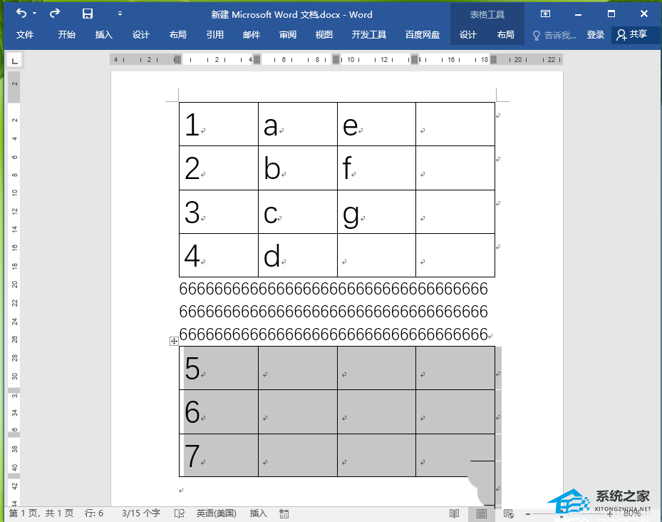Open Quick Access Toolbar customize dropdown
Screen dimensions: 662x522
point(120,14)
